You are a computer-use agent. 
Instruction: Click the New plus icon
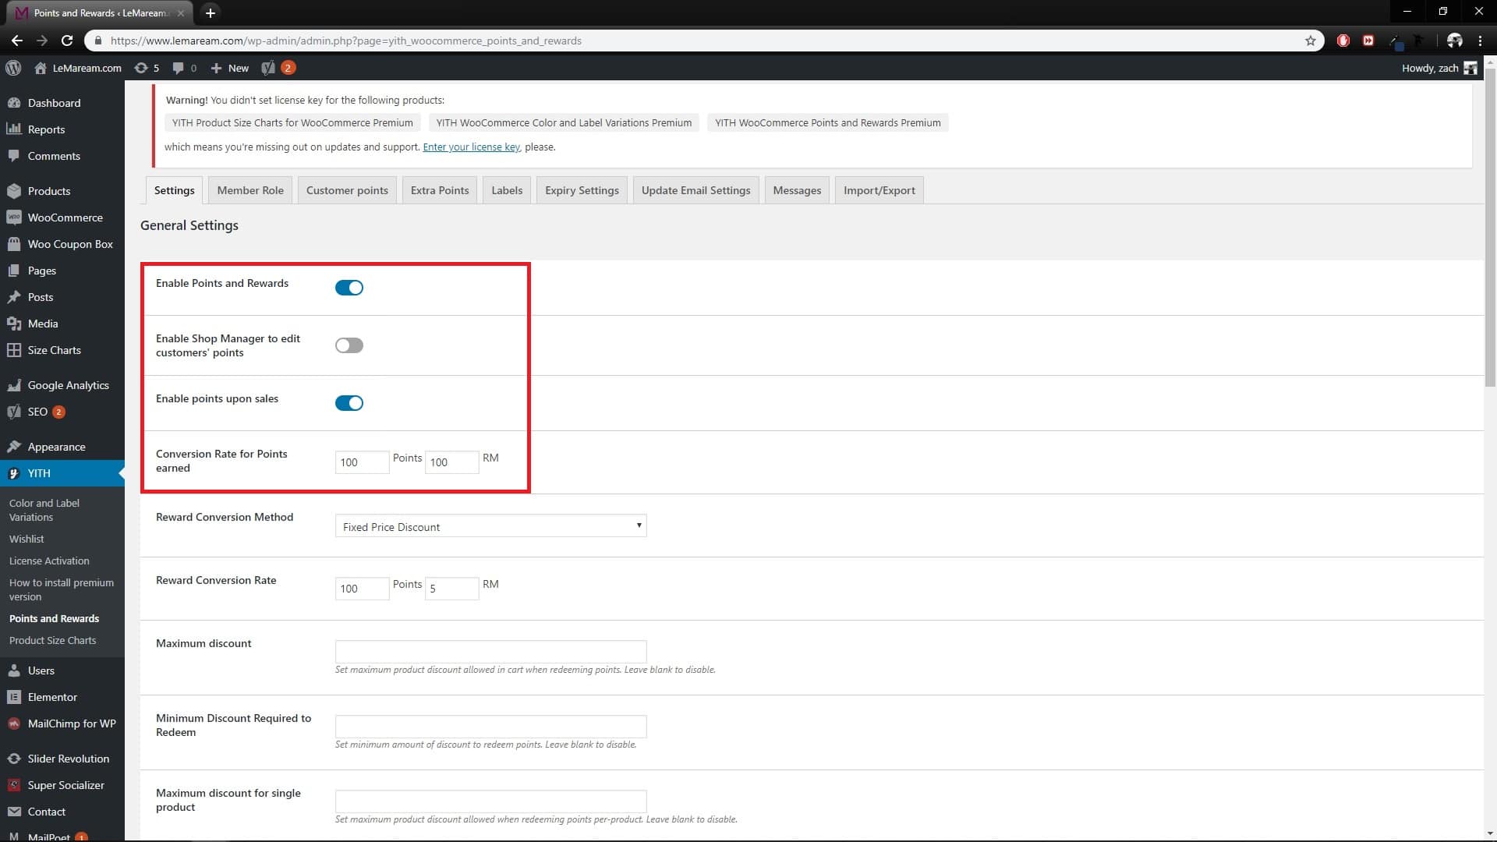(217, 68)
